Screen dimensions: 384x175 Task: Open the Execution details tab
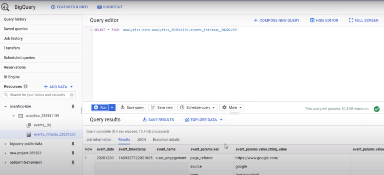(166, 140)
